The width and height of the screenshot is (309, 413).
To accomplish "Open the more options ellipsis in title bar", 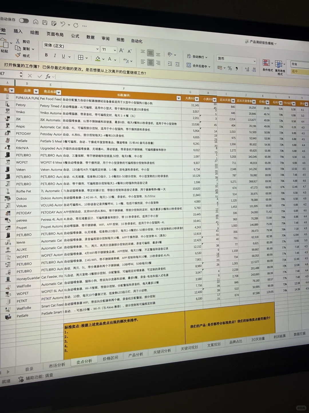I will pos(84,26).
